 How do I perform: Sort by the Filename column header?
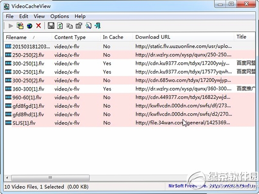(x=27, y=37)
